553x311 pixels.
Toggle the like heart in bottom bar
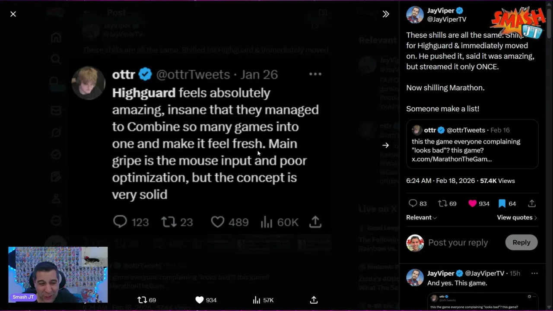(x=199, y=300)
